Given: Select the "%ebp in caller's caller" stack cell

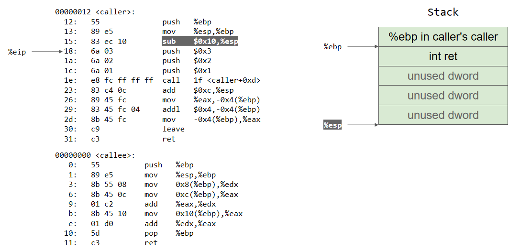Looking at the screenshot, I should tap(443, 37).
